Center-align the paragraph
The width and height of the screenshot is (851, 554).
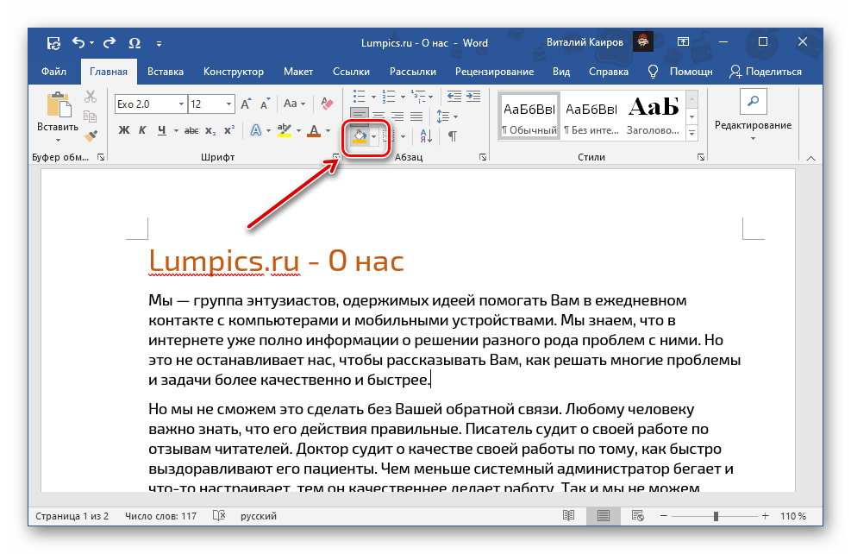(x=379, y=116)
